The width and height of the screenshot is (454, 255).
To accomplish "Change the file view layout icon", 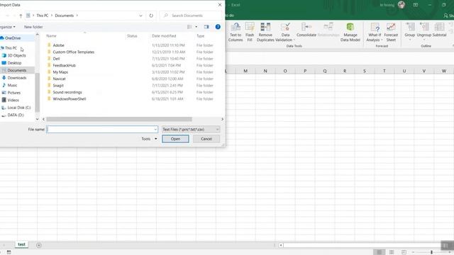I will (189, 27).
